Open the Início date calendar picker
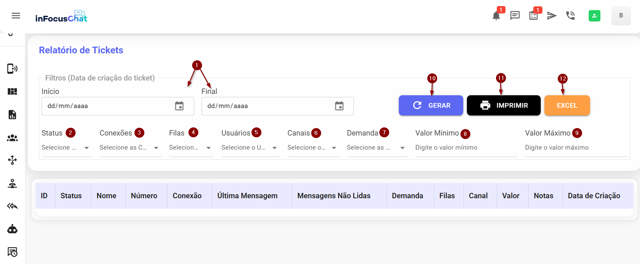This screenshot has height=264, width=640. click(179, 106)
